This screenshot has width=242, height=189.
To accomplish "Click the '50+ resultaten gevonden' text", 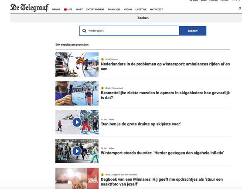I will [x=72, y=45].
